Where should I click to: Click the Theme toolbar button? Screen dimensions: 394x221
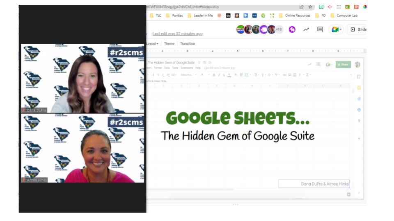(x=169, y=44)
